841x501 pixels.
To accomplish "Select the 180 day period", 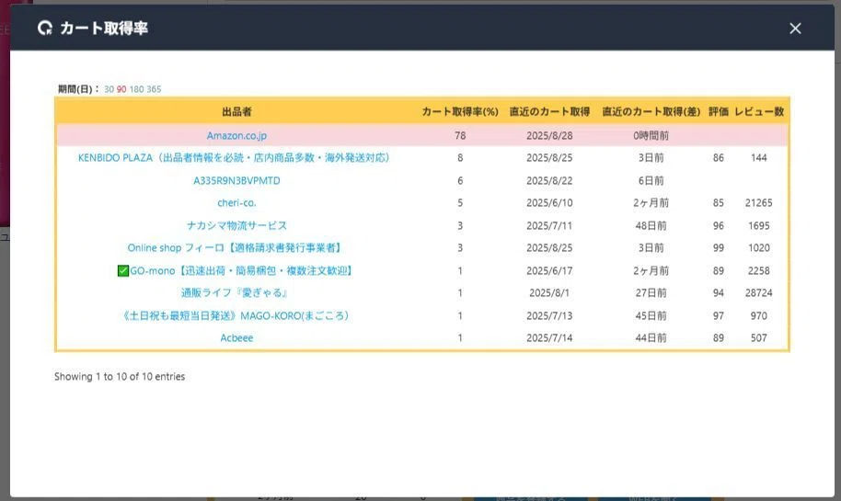I will (x=136, y=89).
